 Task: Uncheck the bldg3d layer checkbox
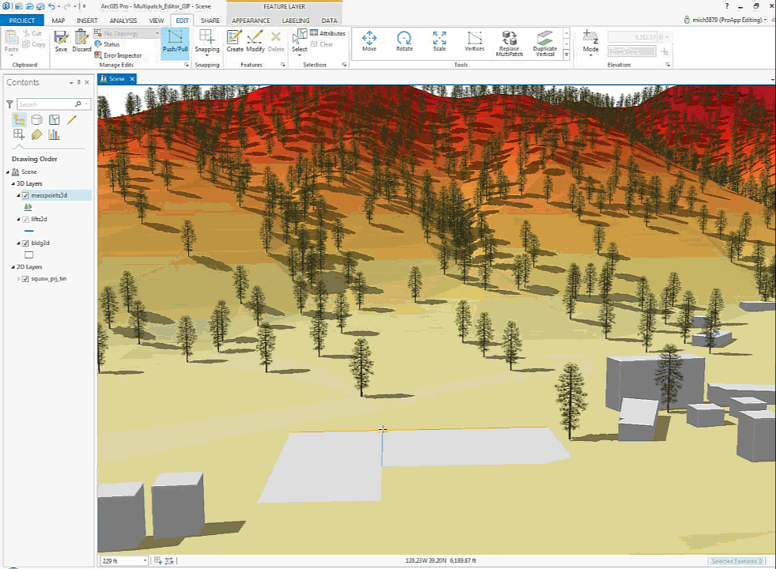(x=25, y=243)
